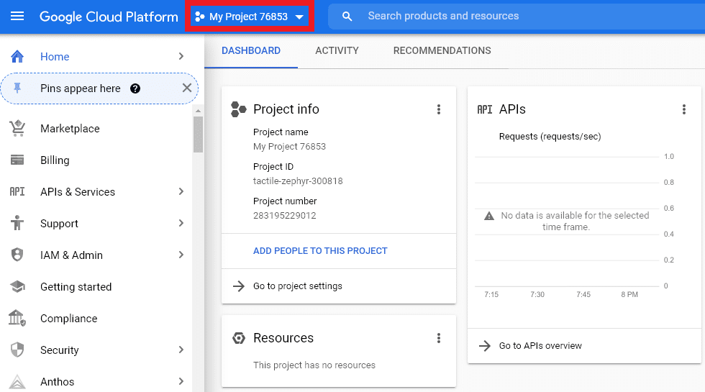Click the Getting started graduation cap icon
This screenshot has height=392, width=705.
pos(17,286)
